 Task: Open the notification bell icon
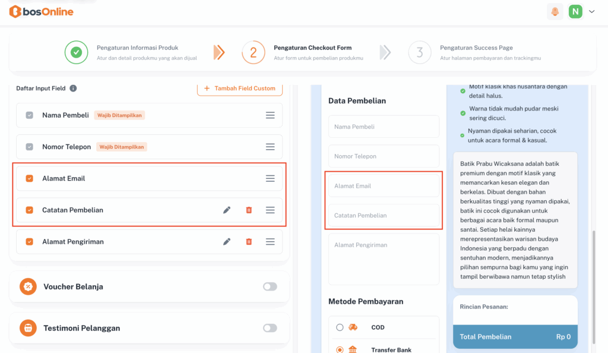tap(555, 11)
